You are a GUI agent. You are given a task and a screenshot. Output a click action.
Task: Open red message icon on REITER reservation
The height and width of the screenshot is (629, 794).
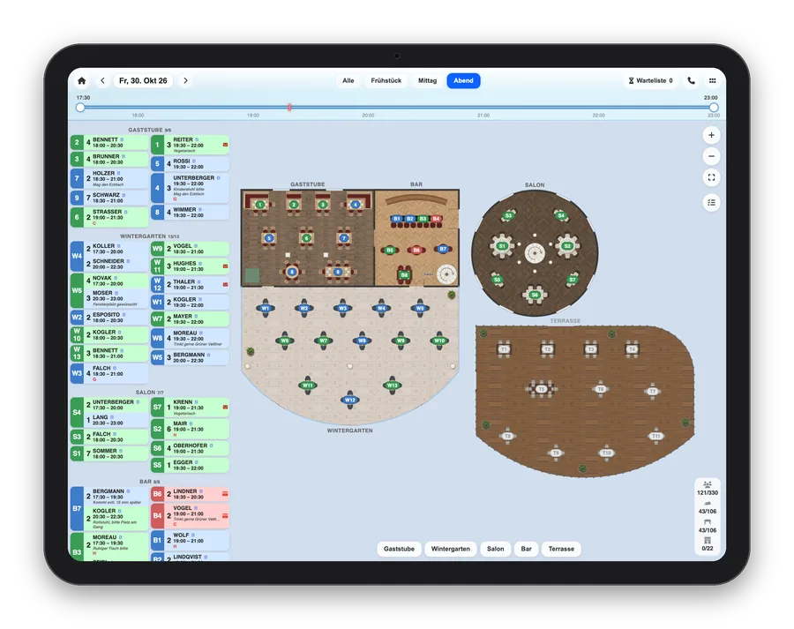click(225, 145)
